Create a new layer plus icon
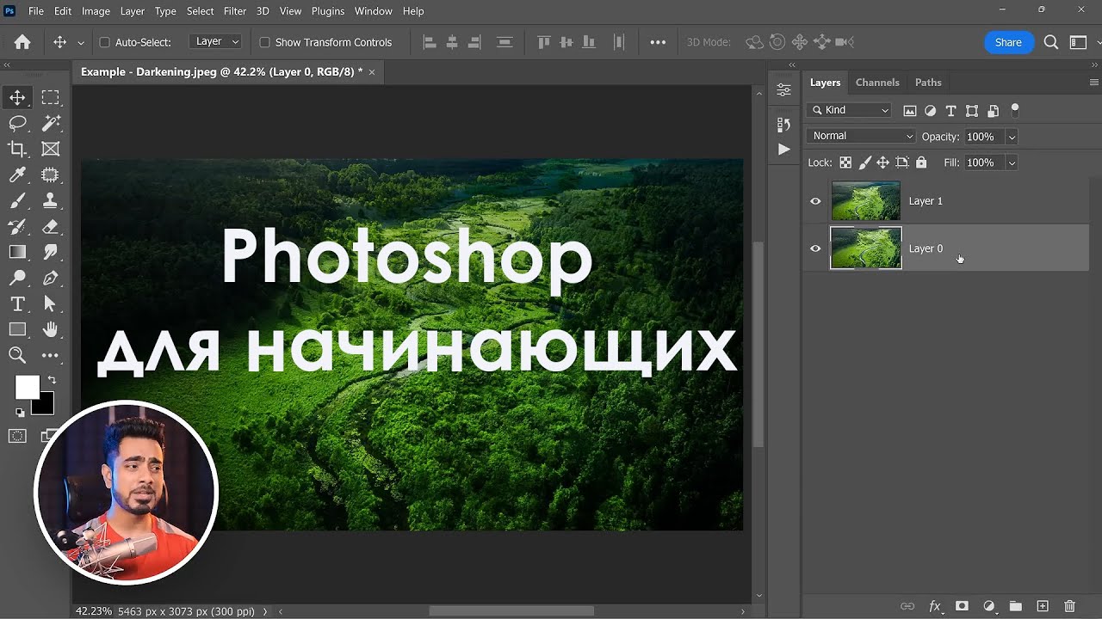 pos(1043,606)
